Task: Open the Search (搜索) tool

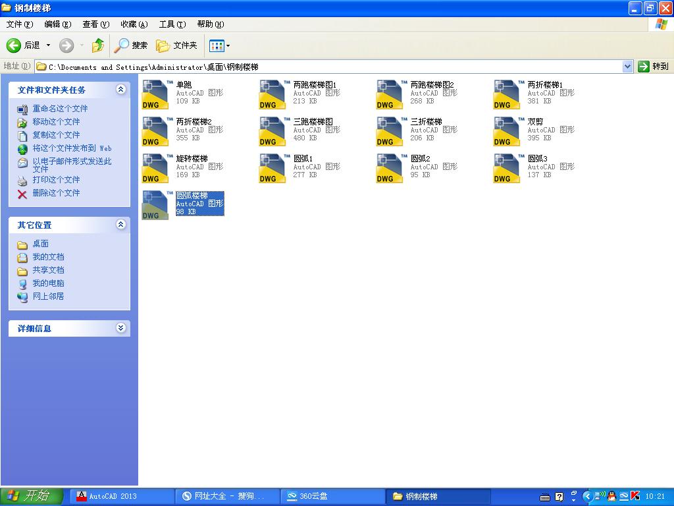Action: [131, 45]
